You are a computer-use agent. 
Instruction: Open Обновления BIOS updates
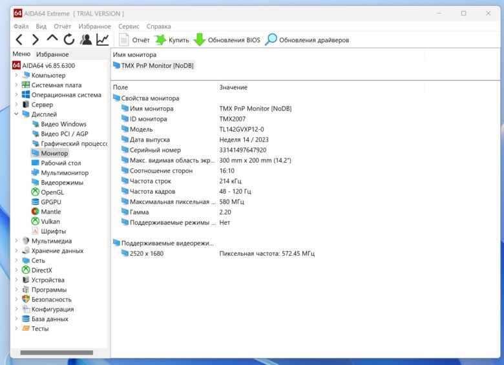[x=227, y=40]
